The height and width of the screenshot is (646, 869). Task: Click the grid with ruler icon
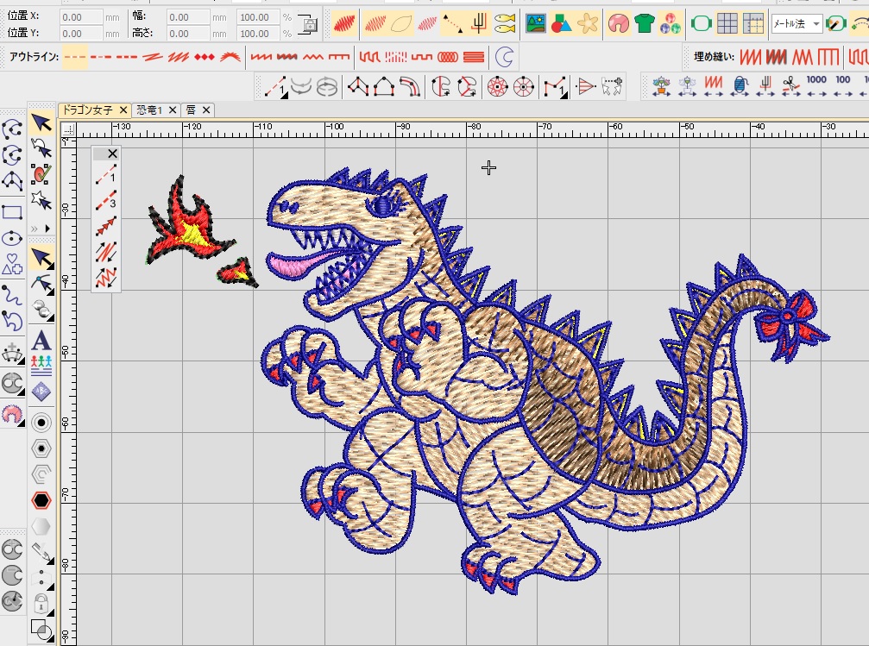coord(753,24)
